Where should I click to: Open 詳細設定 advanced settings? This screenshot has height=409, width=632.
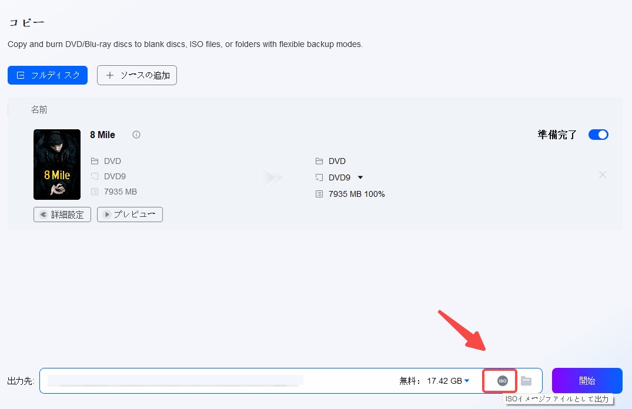point(62,214)
